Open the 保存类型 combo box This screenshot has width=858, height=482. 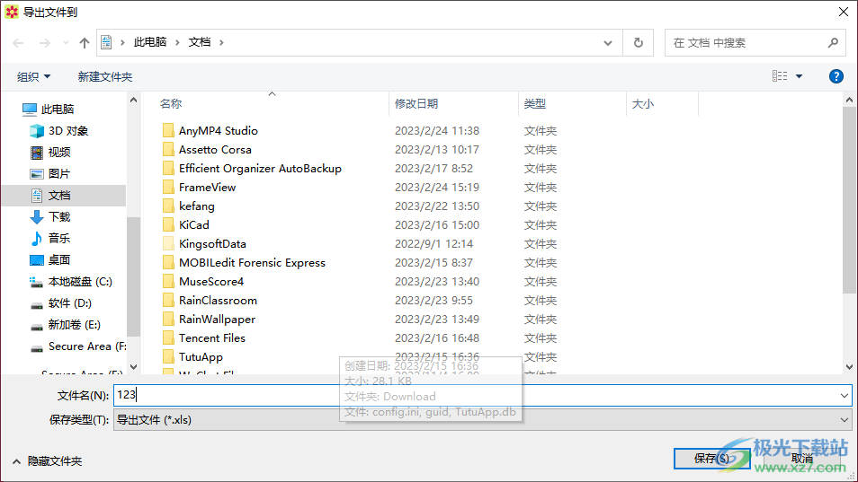[483, 420]
